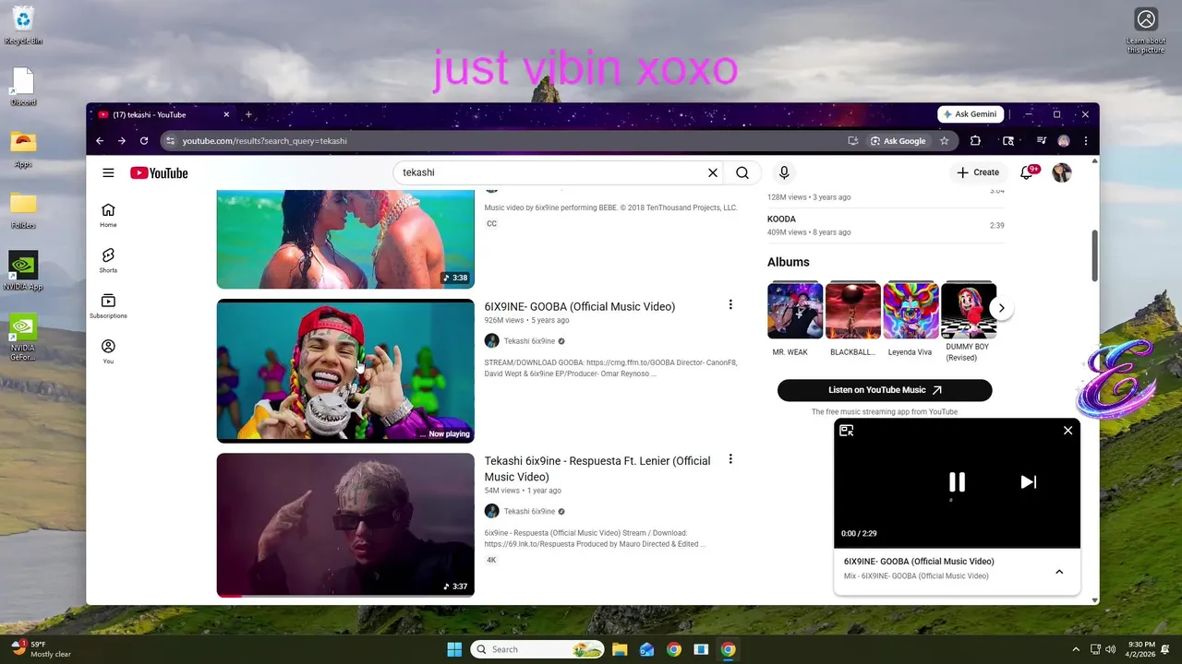Open File Explorer from the taskbar
This screenshot has height=664, width=1182.
(x=620, y=649)
